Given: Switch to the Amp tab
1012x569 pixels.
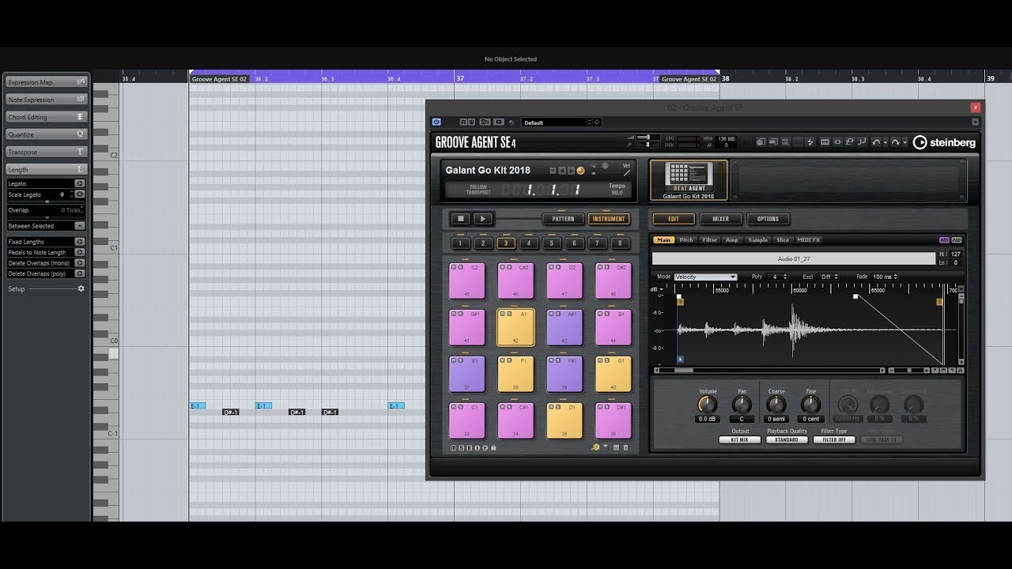Looking at the screenshot, I should 732,240.
